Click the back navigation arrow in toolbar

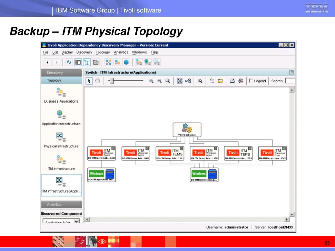tap(47, 62)
